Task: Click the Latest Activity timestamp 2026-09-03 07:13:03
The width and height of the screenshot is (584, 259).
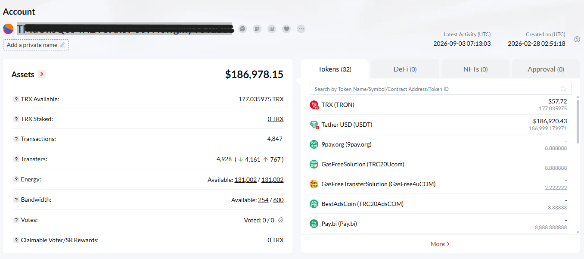Action: tap(462, 44)
